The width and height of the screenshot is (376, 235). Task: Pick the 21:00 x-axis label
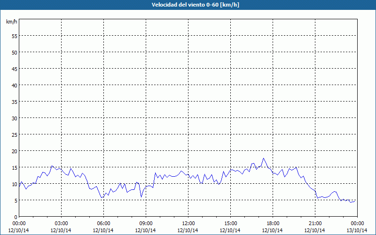315,224
